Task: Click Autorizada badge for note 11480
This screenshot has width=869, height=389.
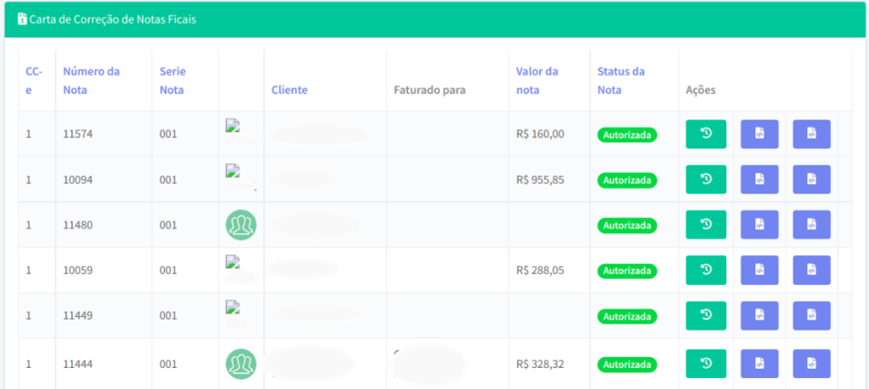Action: pyautogui.click(x=627, y=225)
